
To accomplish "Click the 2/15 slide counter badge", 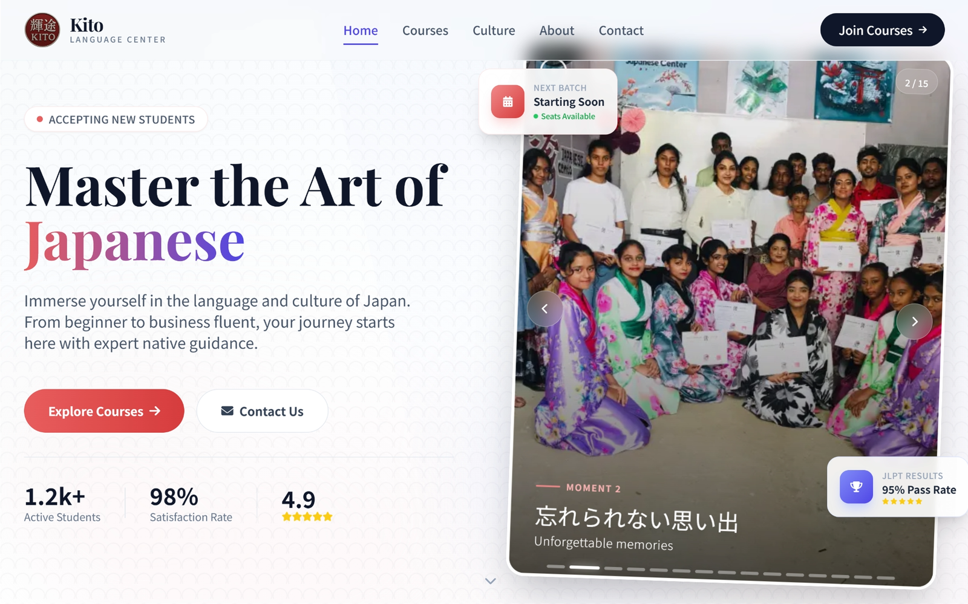I will point(917,83).
